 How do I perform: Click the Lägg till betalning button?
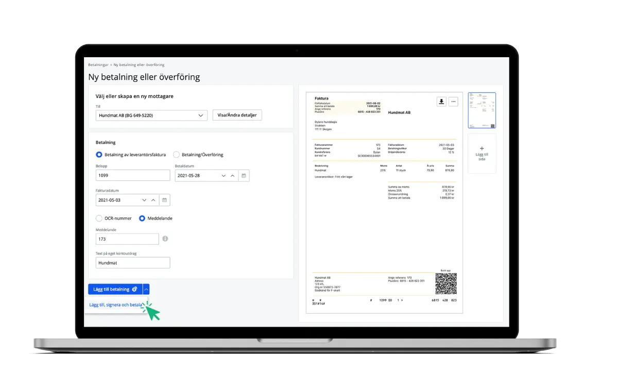(115, 290)
